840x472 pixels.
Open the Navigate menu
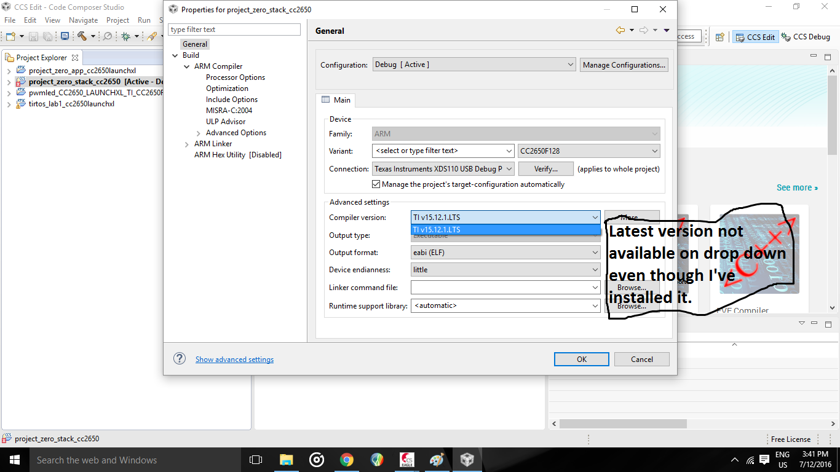click(x=84, y=20)
